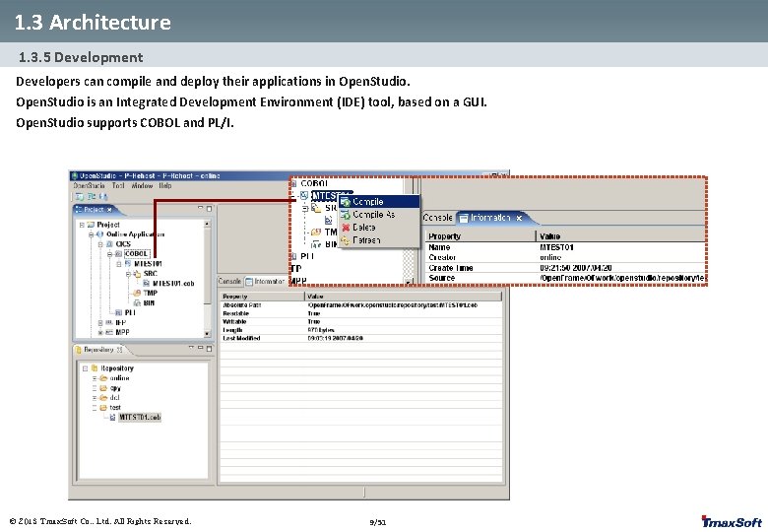Click the test folder icon in the Repository tree
This screenshot has height=532, width=768.
coord(103,408)
